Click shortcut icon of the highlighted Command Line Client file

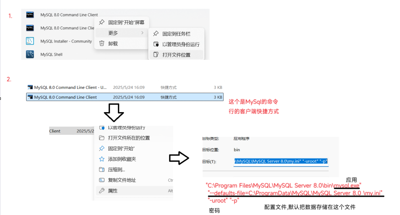(x=30, y=97)
